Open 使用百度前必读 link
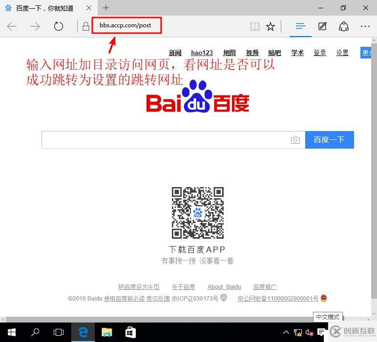The width and height of the screenshot is (377, 342). [125, 299]
